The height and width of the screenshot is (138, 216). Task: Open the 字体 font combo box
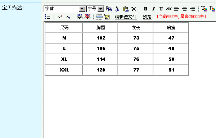coord(64,9)
